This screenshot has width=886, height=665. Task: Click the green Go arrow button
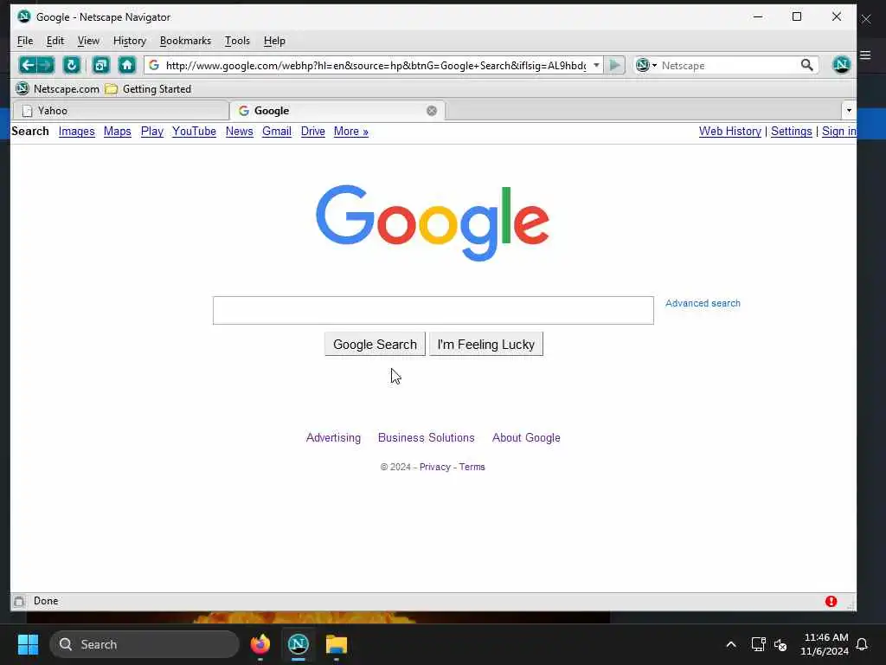coord(614,66)
